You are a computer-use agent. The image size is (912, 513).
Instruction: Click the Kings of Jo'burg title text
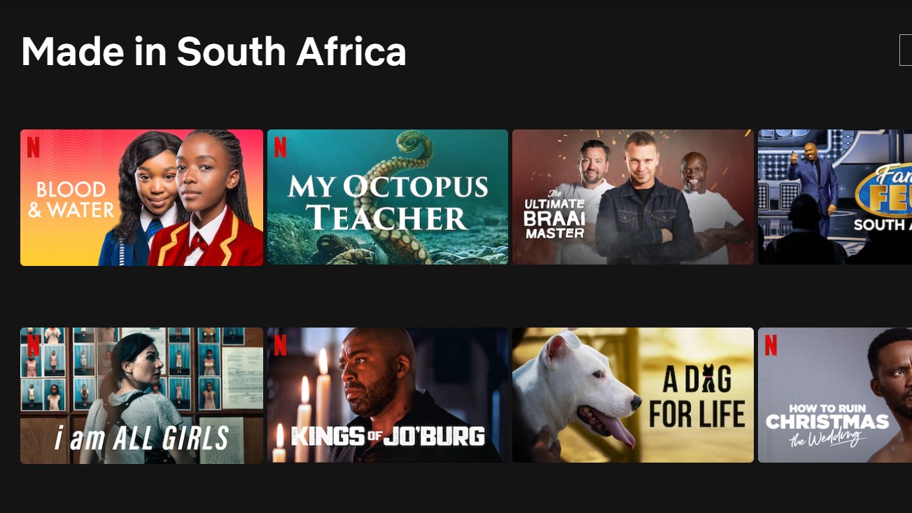click(388, 436)
